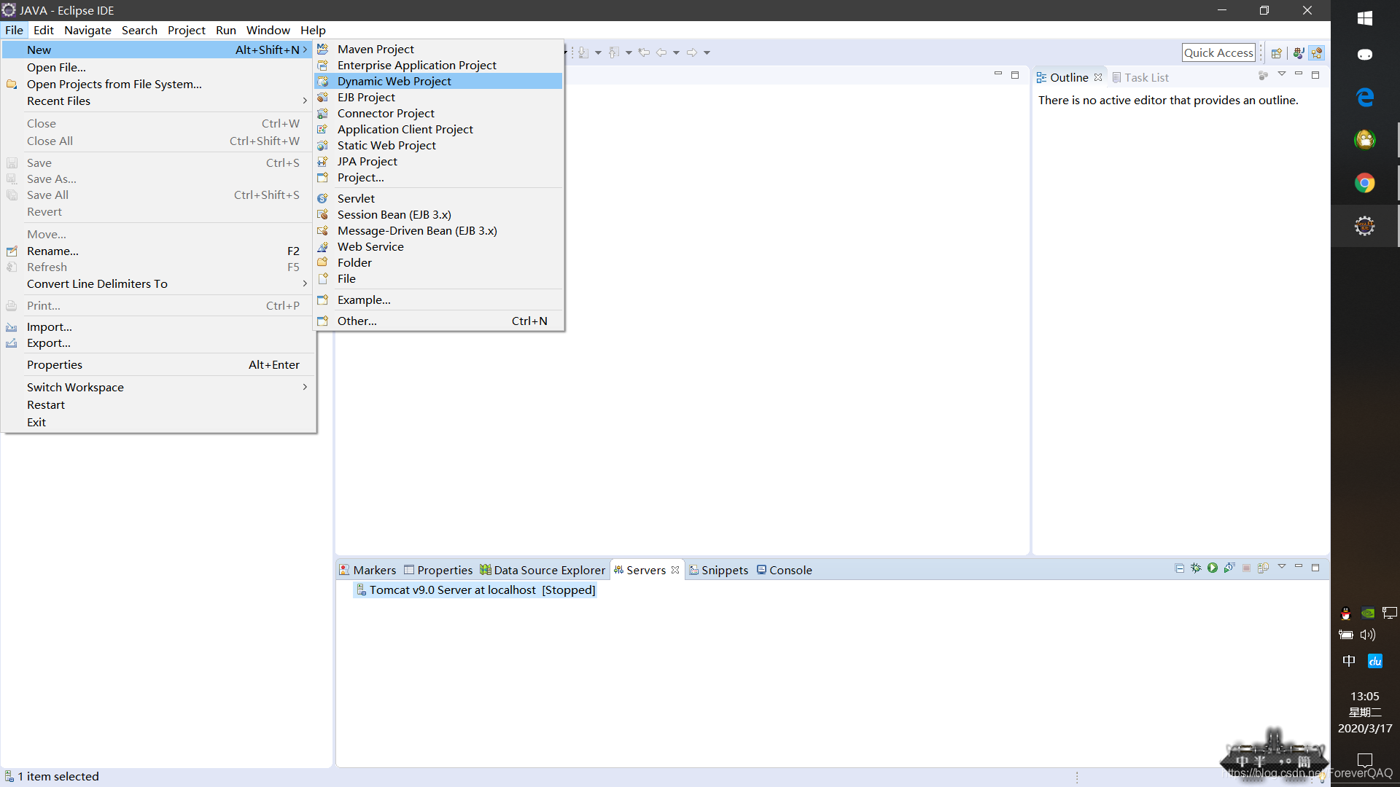Select Dynamic Web Project menu entry
The image size is (1400, 787).
point(394,81)
